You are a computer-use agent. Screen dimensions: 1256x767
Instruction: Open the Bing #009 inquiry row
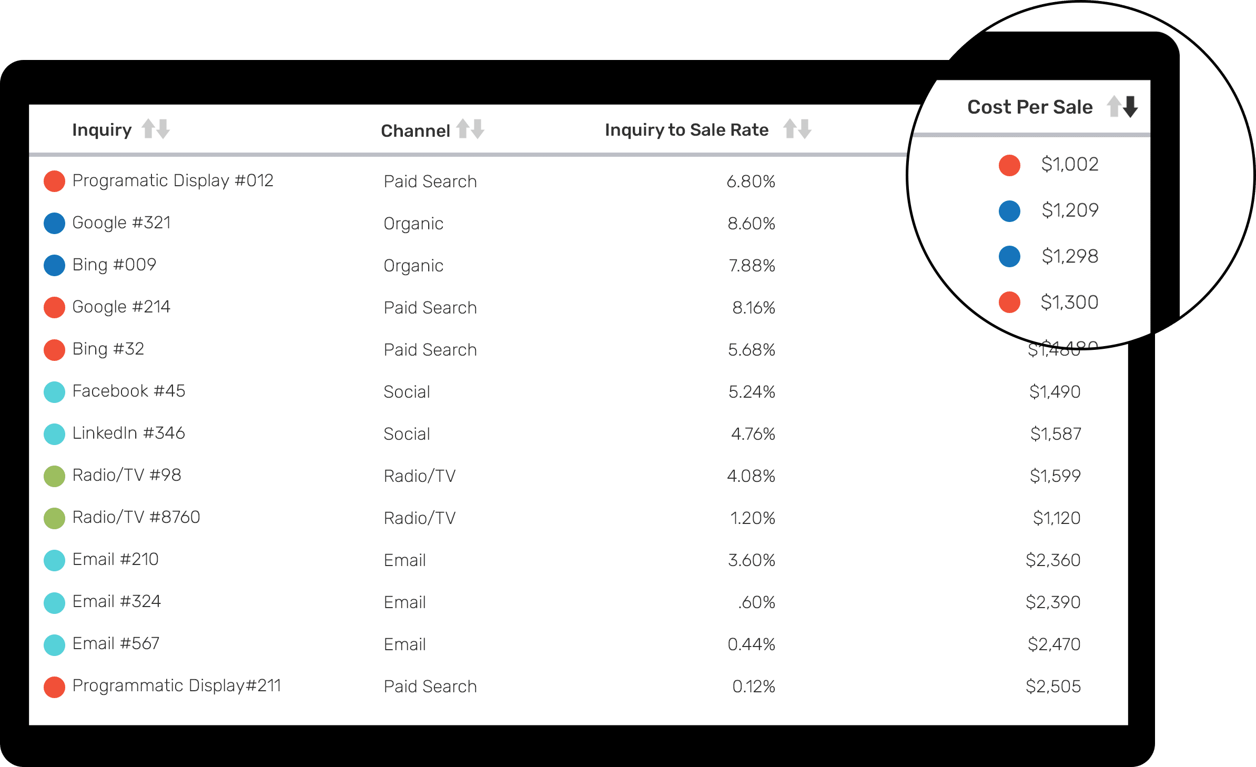click(x=579, y=265)
